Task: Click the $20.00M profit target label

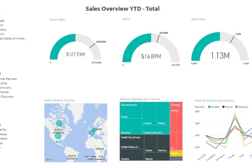Action: pos(164,33)
